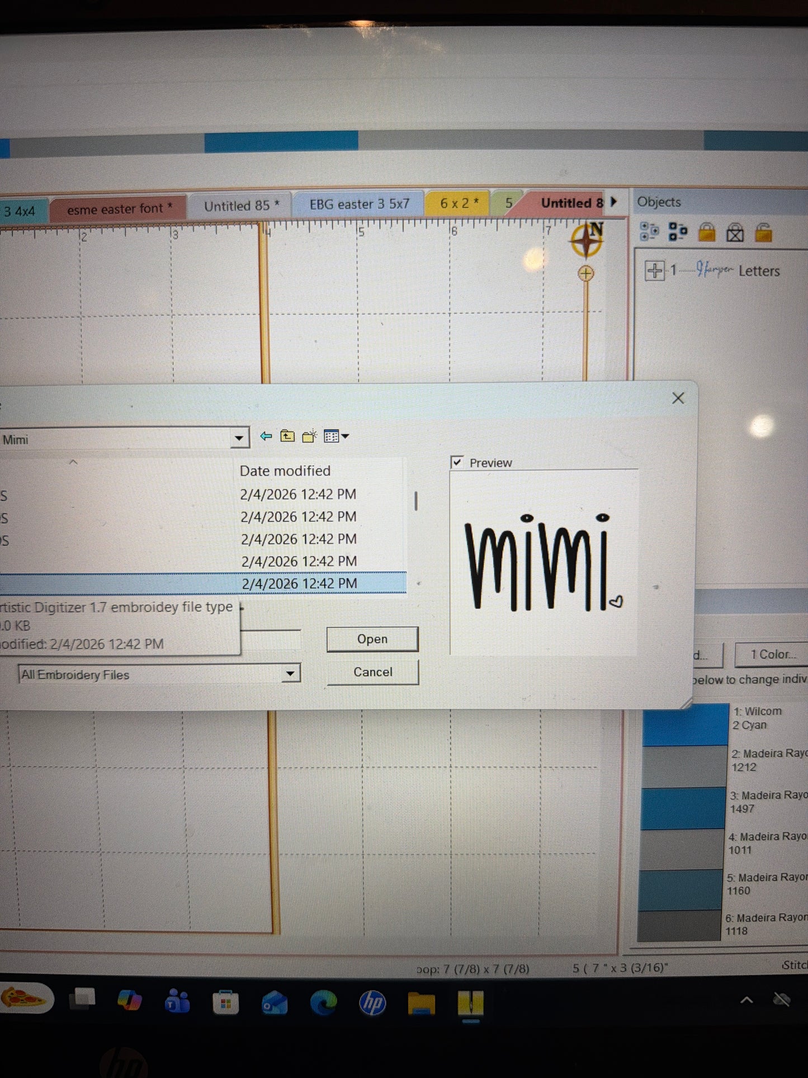Click the round plus marker below the compass
This screenshot has width=808, height=1078.
click(x=585, y=274)
